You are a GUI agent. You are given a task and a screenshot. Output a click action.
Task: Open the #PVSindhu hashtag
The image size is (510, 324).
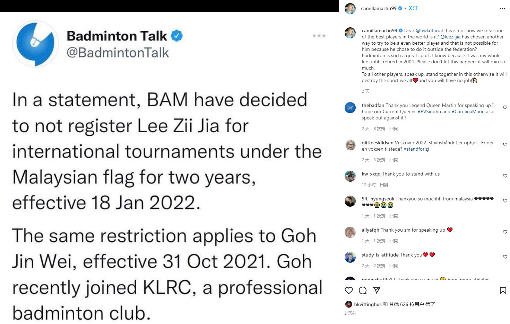click(x=429, y=111)
